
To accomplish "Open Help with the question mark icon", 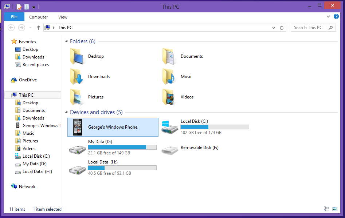I will [336, 16].
